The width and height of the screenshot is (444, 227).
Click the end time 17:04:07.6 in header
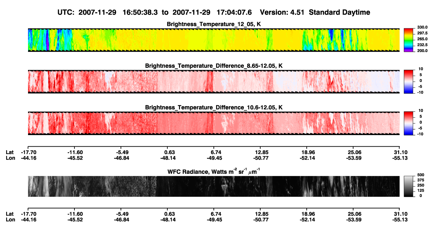[234, 12]
